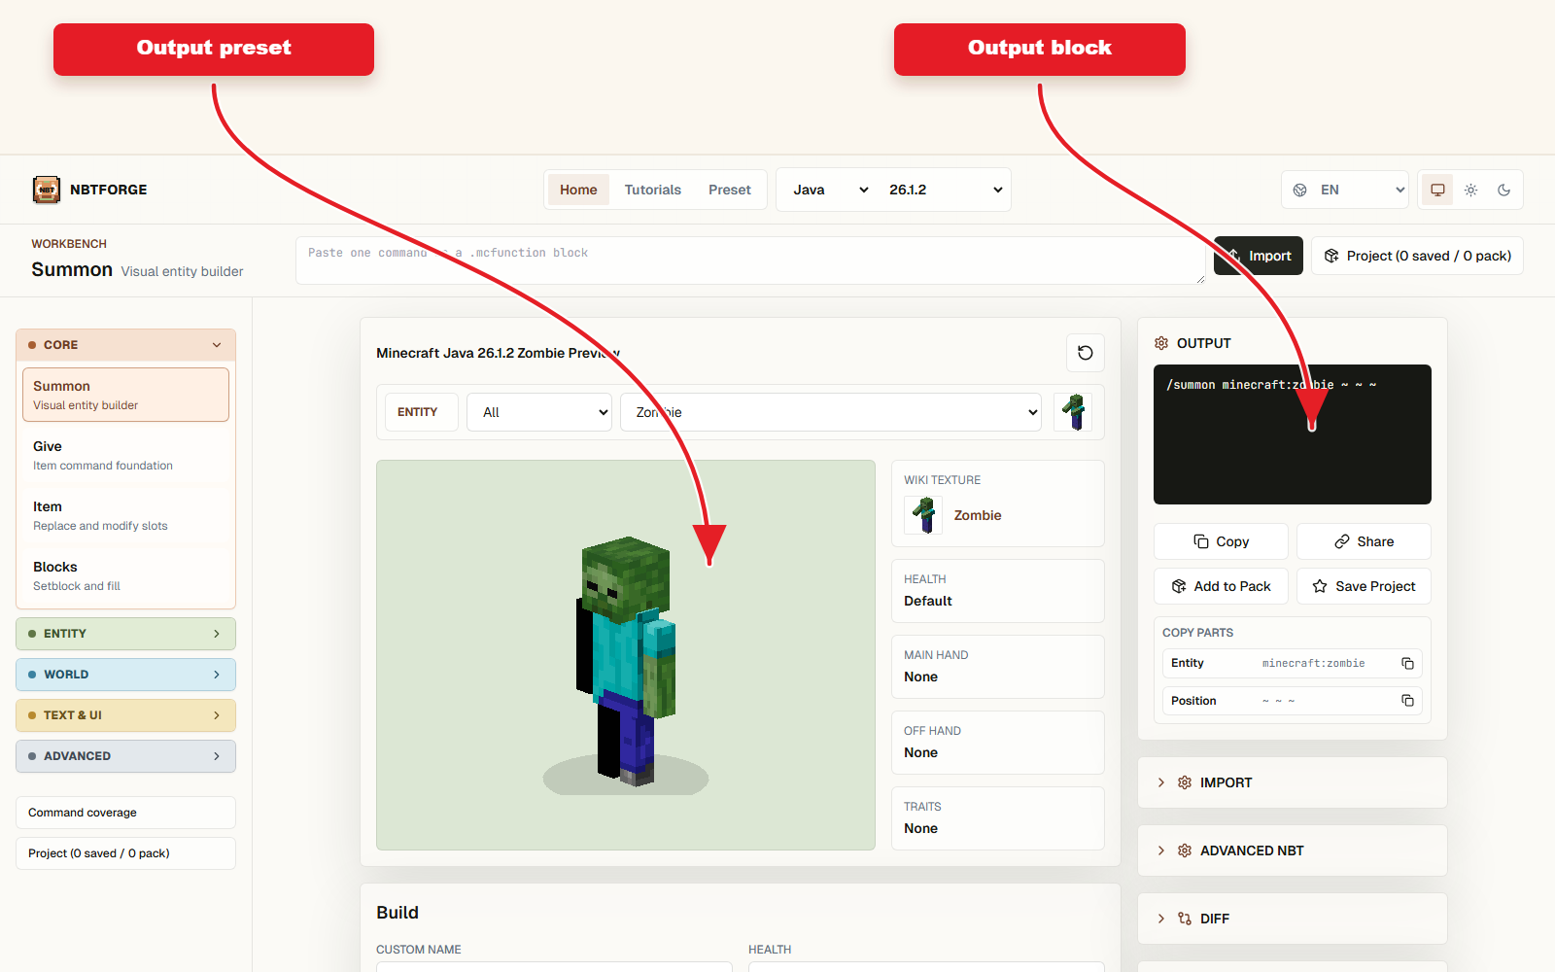Open the 26.1.2 version dropdown
Screen dimensions: 1555x972
pyautogui.click(x=944, y=190)
